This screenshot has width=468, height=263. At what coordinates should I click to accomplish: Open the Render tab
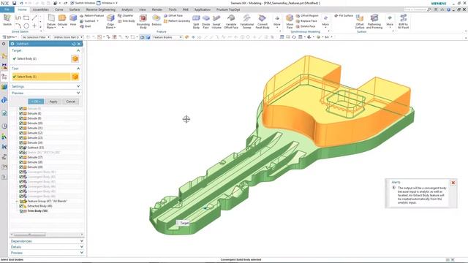pos(157,9)
